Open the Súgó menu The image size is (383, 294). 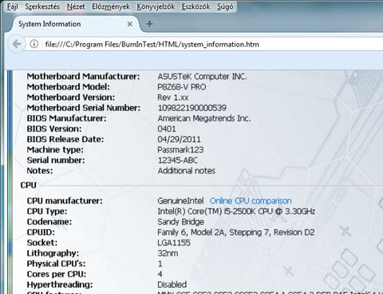click(225, 6)
